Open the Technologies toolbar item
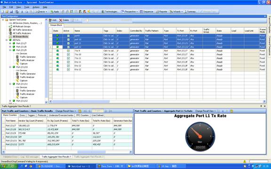The height and width of the screenshot is (169, 271). click(110, 12)
